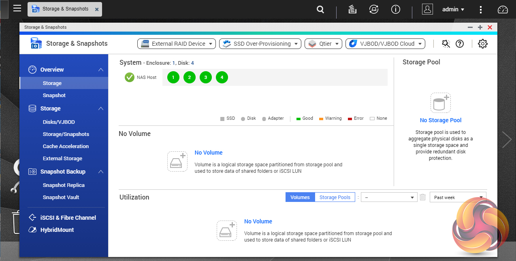The image size is (516, 261).
Task: Click the No Storage Pool link
Action: point(441,120)
